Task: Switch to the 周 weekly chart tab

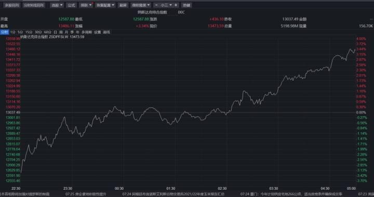Action: pos(61,32)
